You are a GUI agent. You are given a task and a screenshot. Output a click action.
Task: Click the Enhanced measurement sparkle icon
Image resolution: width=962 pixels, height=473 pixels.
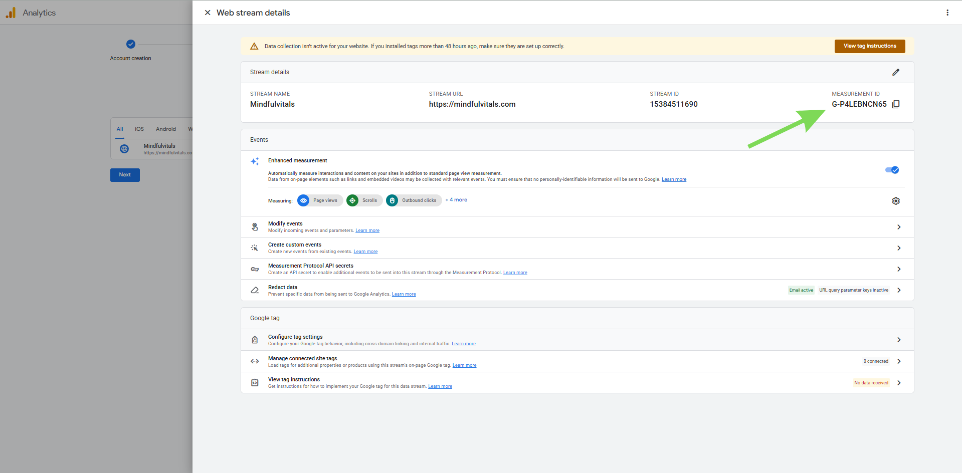click(255, 161)
